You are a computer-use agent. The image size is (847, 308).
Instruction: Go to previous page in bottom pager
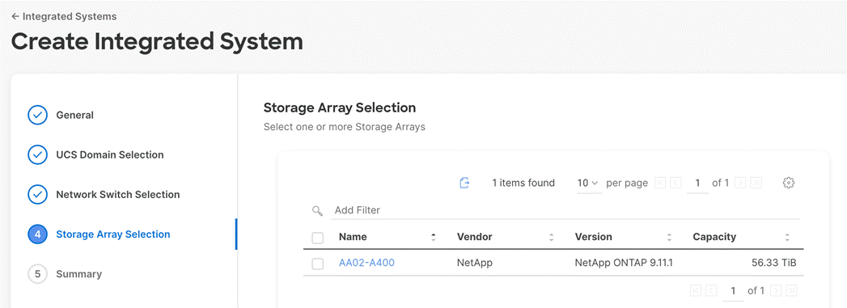click(711, 291)
